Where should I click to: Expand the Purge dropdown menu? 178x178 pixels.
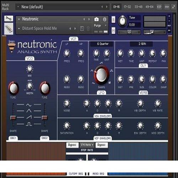100,26
